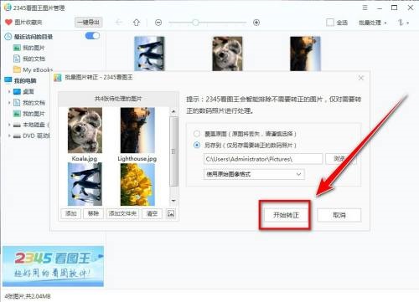This screenshot has width=419, height=302.
Task: Click the app logo in title bar
Action: 8,8
